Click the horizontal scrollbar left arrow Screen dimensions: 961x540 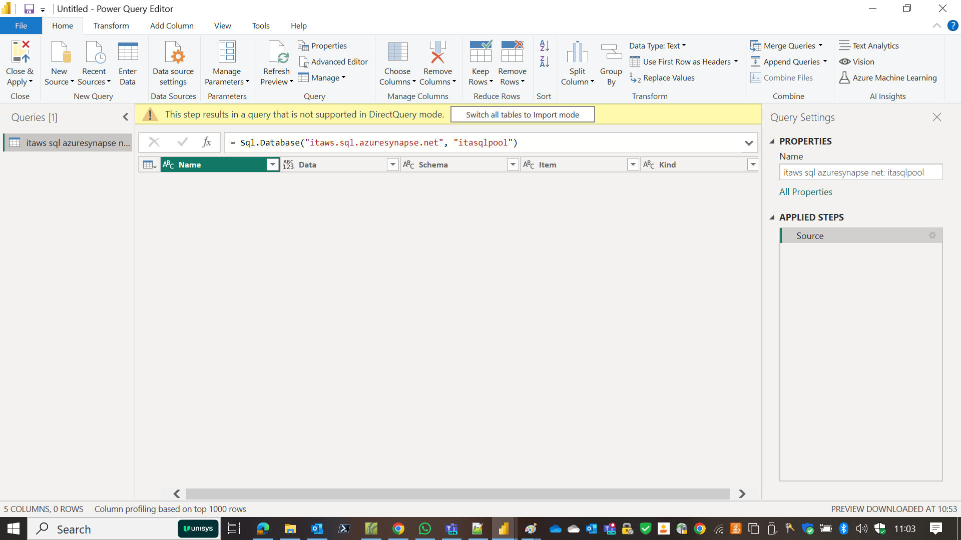177,494
